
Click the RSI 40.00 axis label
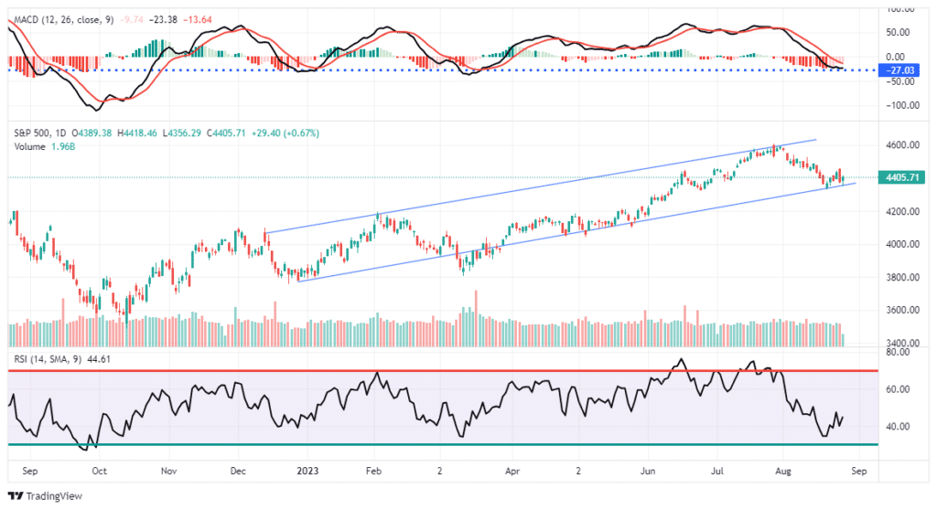898,427
